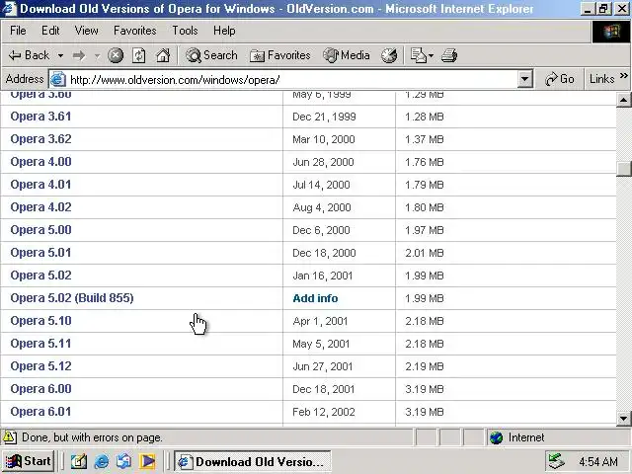Screen dimensions: 632x474
Task: Open the Forward history dropdown arrow
Action: 97,55
